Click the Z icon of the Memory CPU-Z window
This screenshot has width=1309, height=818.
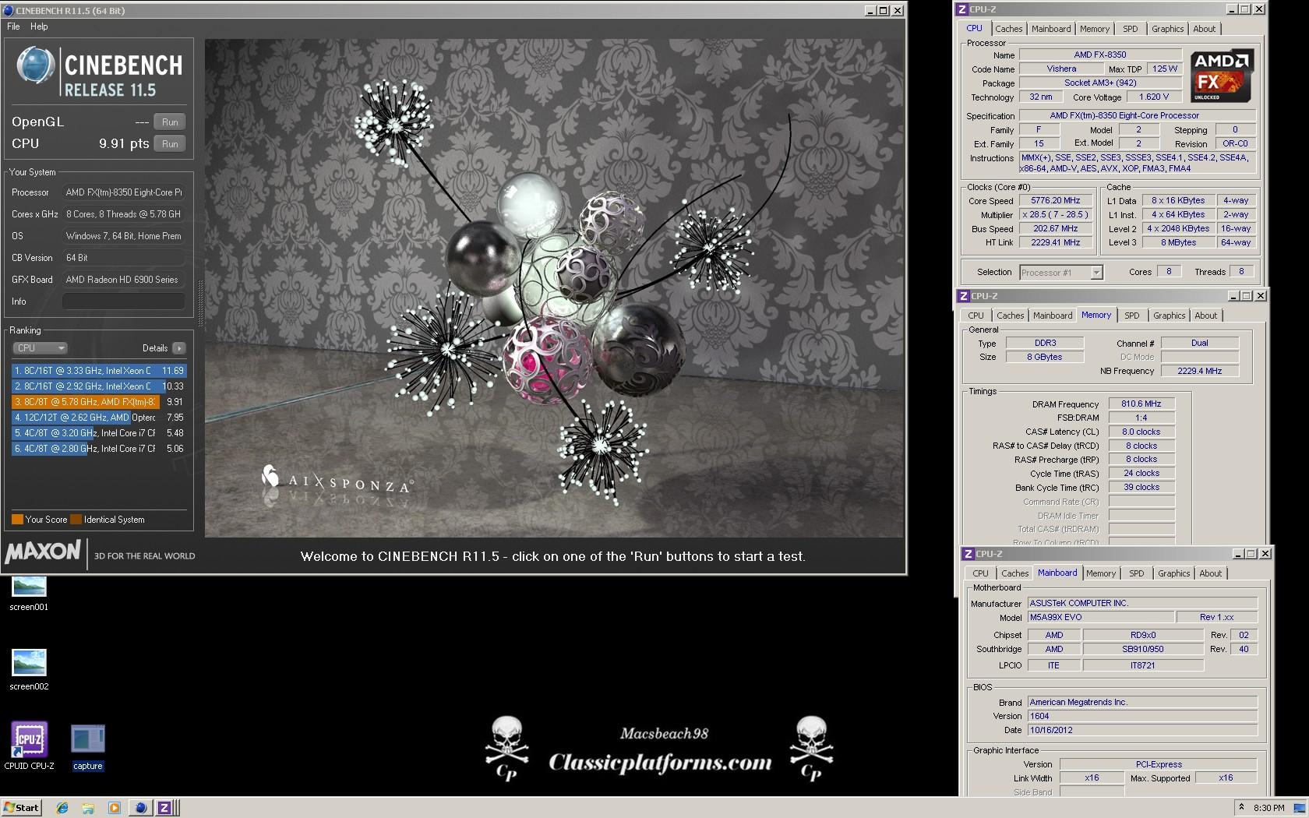(964, 296)
